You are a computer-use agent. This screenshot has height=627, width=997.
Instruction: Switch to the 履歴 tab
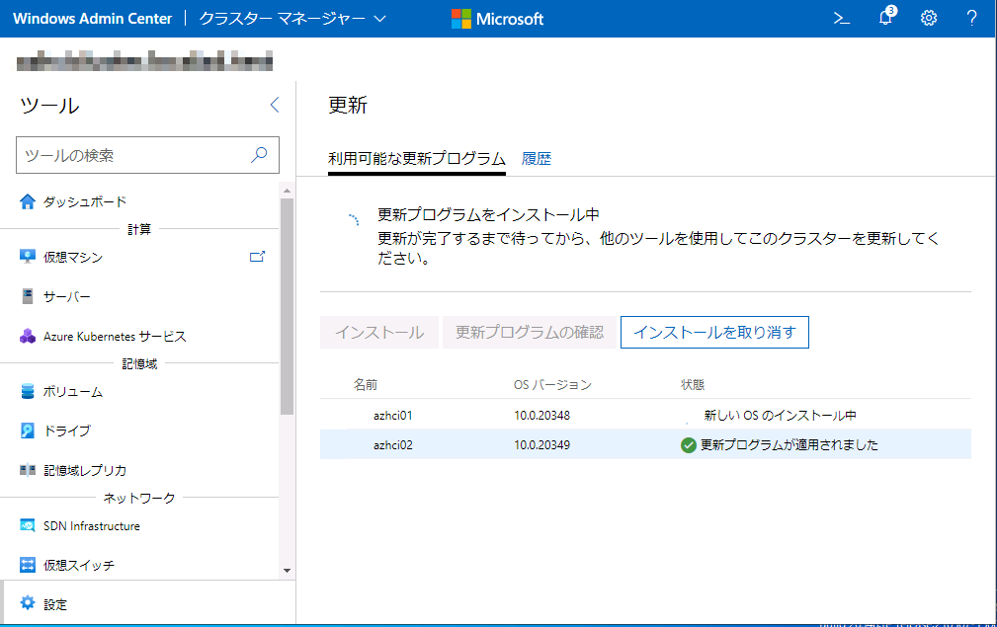point(537,158)
